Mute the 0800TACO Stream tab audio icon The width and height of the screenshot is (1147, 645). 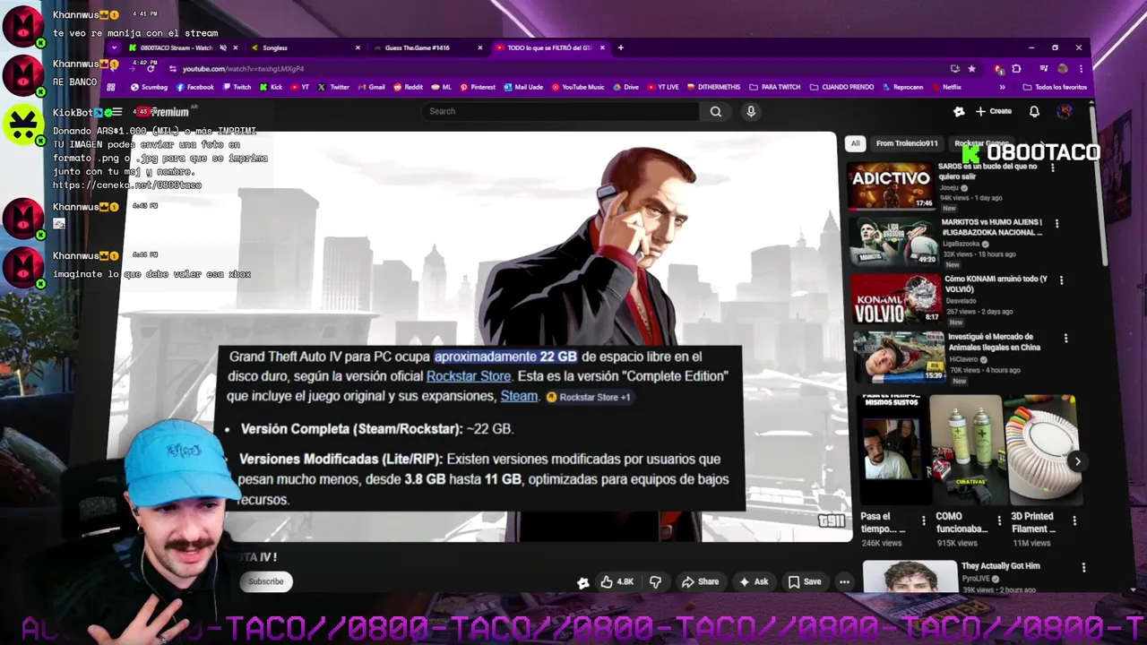[x=223, y=47]
